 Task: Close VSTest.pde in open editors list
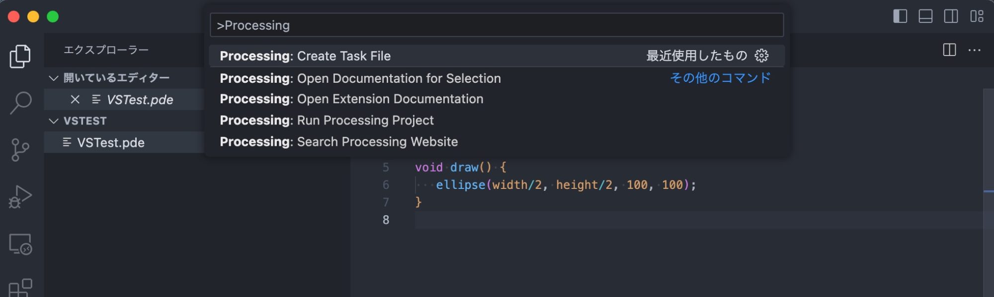click(x=75, y=100)
